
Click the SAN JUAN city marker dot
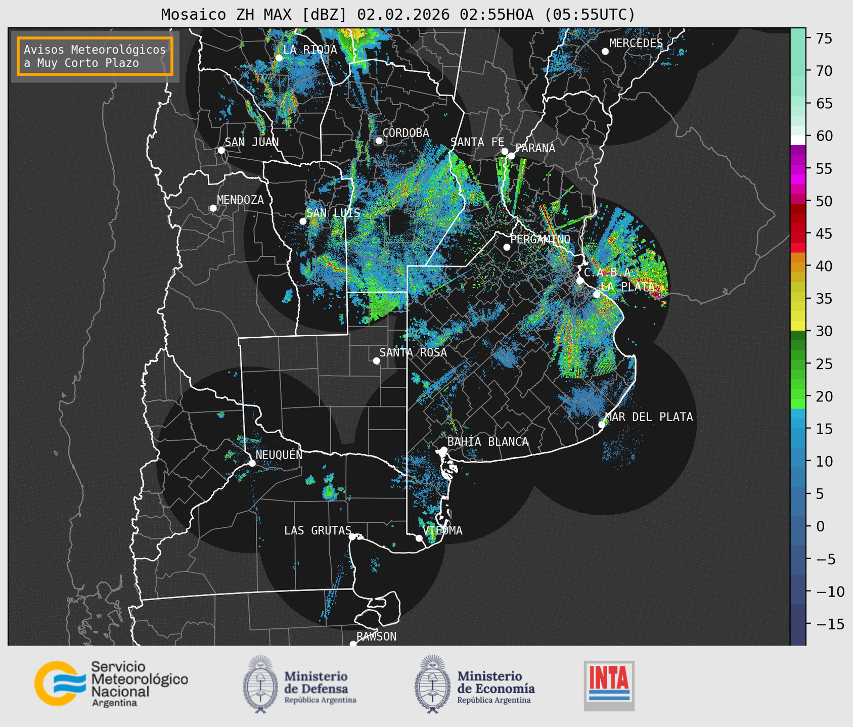(x=221, y=150)
